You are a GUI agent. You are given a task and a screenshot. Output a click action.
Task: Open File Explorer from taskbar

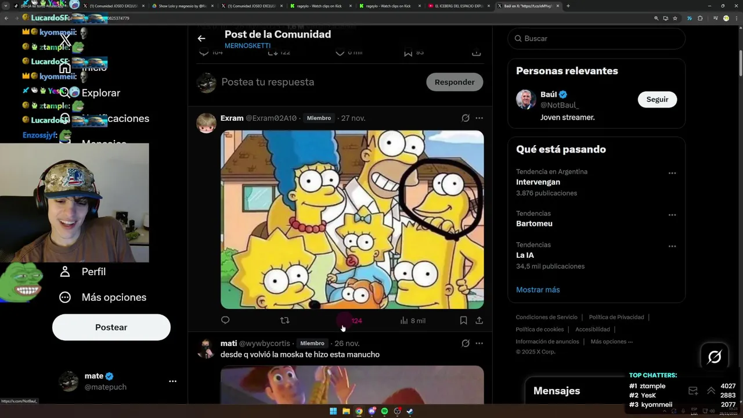pyautogui.click(x=346, y=412)
